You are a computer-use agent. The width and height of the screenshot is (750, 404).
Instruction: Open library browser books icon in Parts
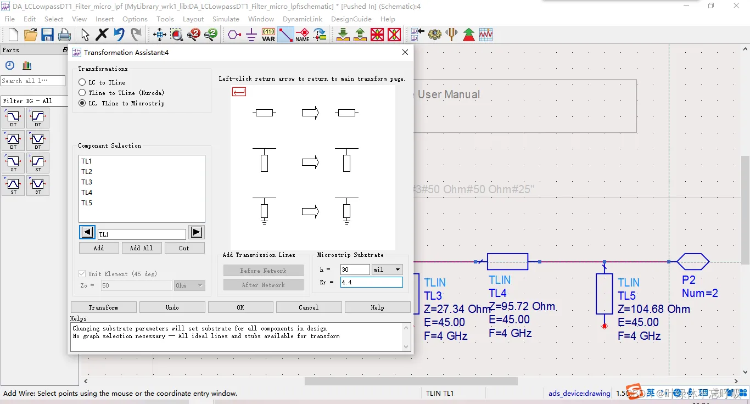point(27,65)
